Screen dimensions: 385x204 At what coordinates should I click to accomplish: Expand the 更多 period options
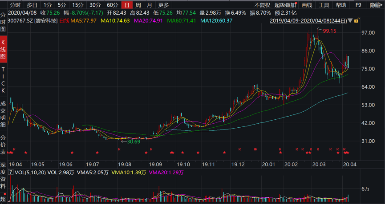[x=163, y=5]
